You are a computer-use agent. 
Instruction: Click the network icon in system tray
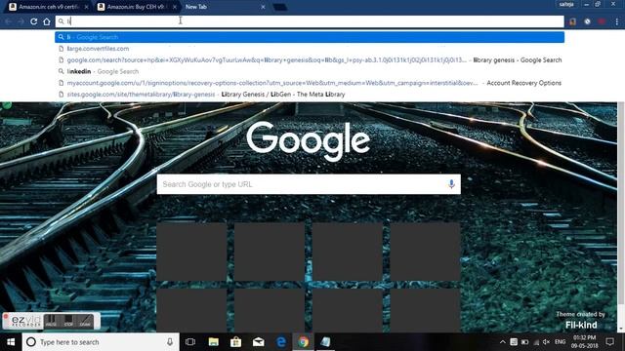click(536, 342)
